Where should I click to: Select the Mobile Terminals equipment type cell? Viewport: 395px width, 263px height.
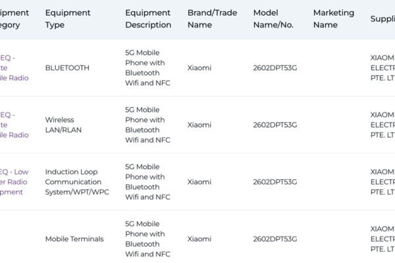[74, 239]
